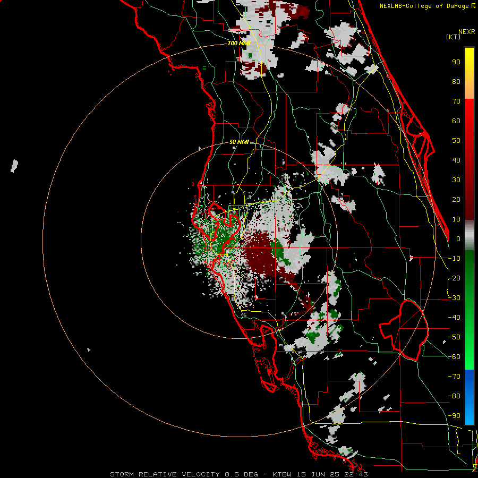Viewport: 478px width, 478px height.
Task: Select the -40 legend value
Action: 454,318
